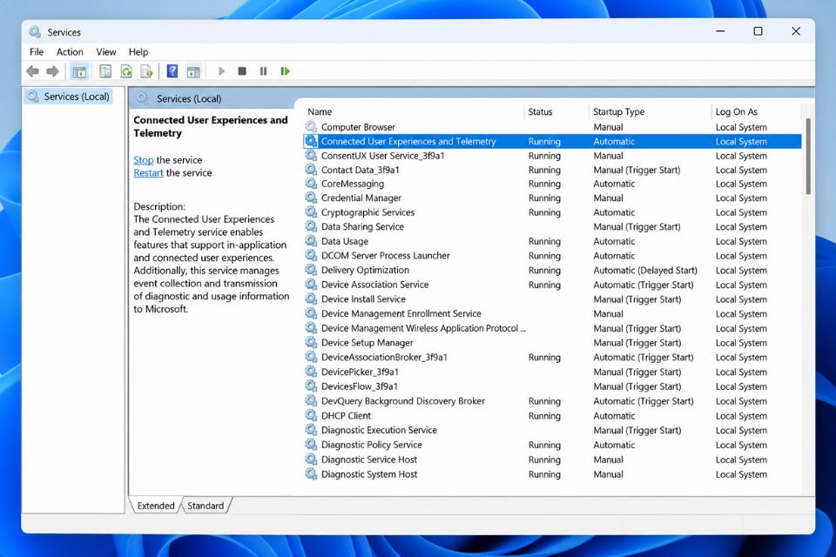Open the Help menu
This screenshot has height=557, width=836.
(x=138, y=51)
